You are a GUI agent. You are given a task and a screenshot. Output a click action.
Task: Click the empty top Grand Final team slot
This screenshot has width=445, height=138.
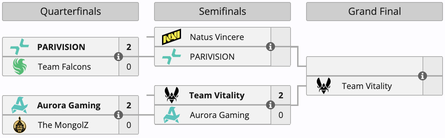click(x=364, y=66)
